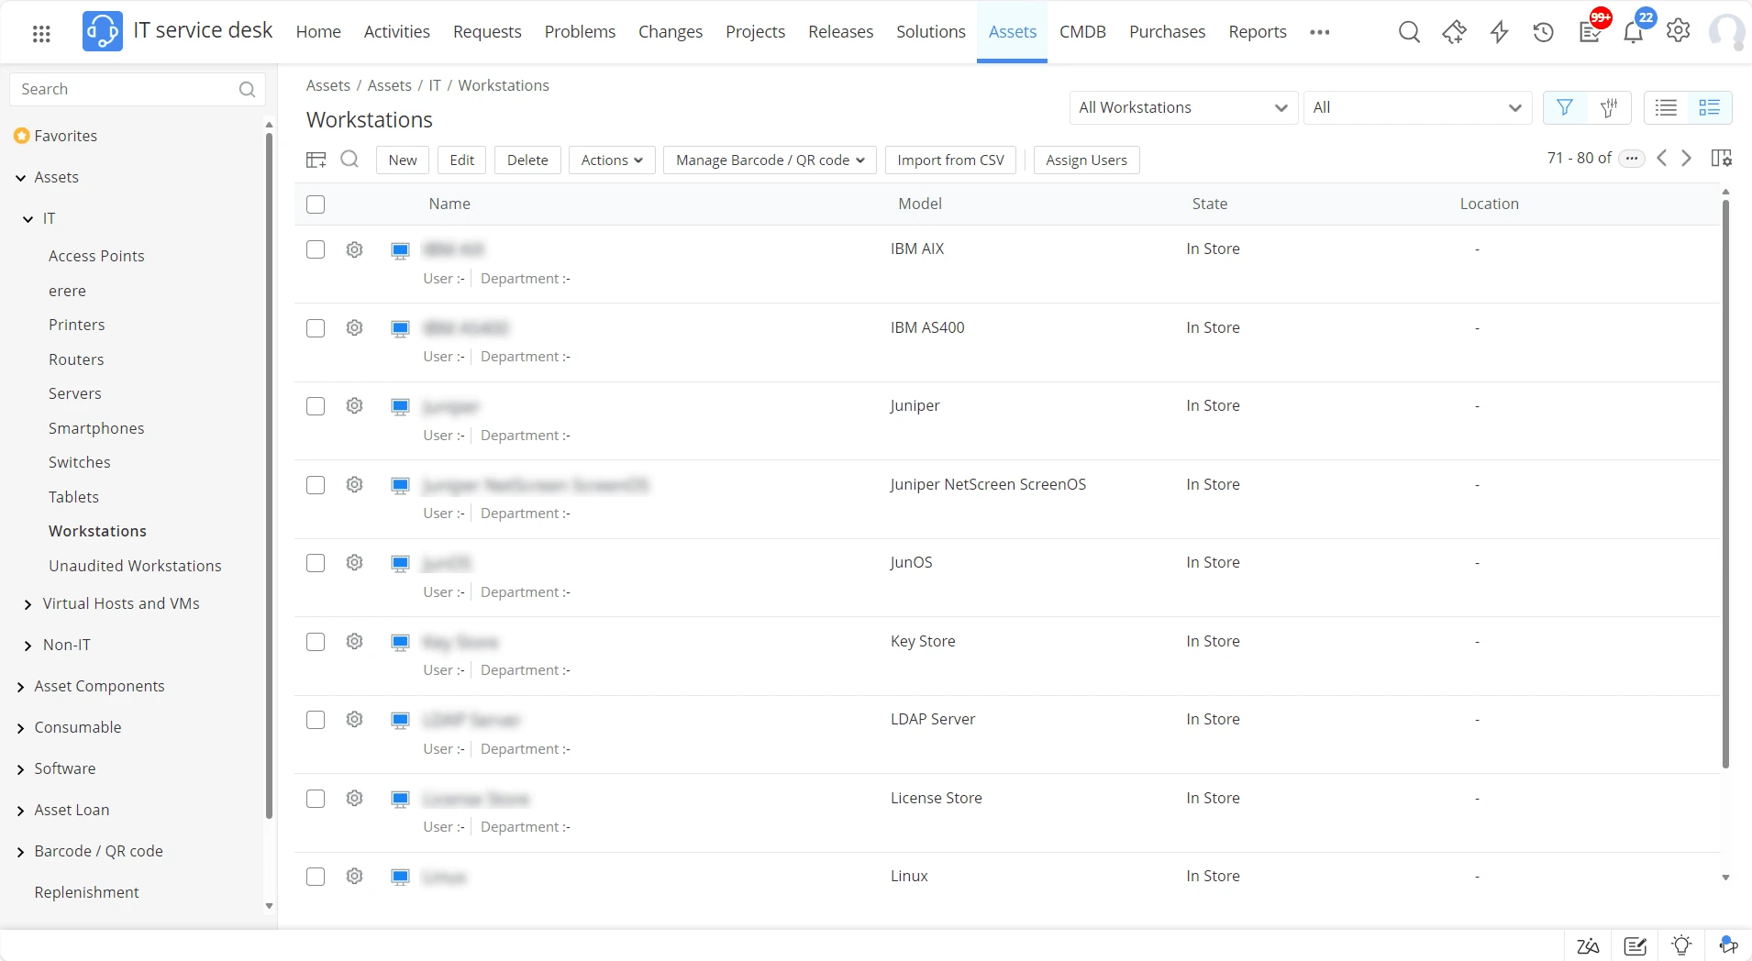Screen dimensions: 1752x961
Task: Click the table search magnifier icon
Action: (x=349, y=160)
